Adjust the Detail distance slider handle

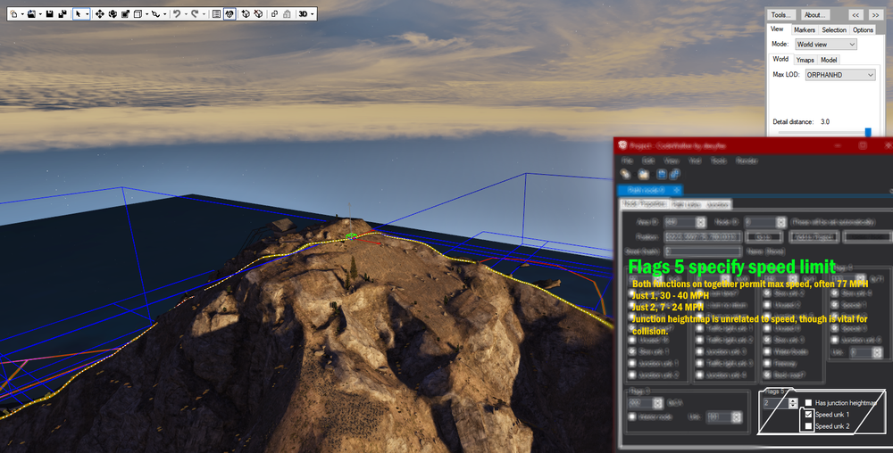point(868,133)
